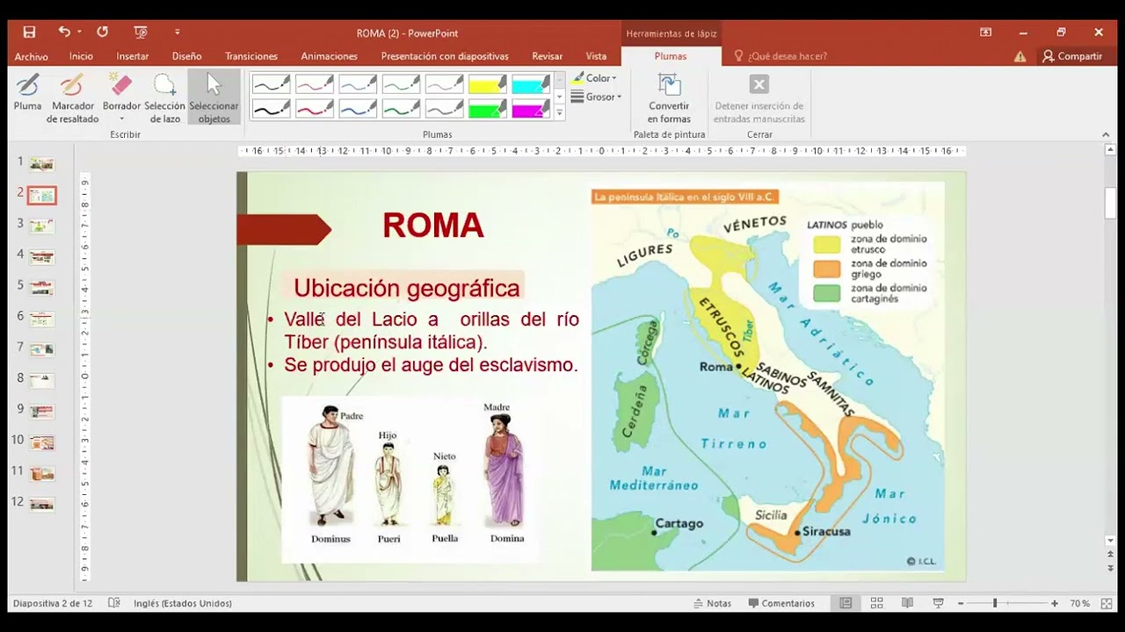Click the yellow warning triangle icon
Viewport: 1125px width, 632px height.
(x=1020, y=56)
